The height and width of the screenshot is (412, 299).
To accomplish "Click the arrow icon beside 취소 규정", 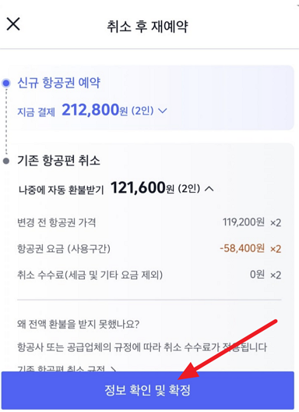I will [x=113, y=368].
